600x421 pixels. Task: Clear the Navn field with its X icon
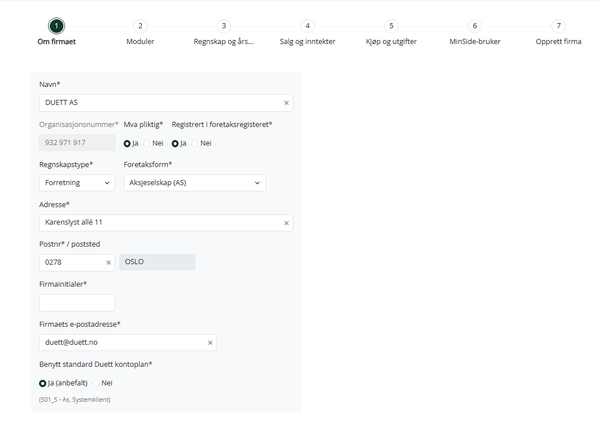click(x=286, y=103)
